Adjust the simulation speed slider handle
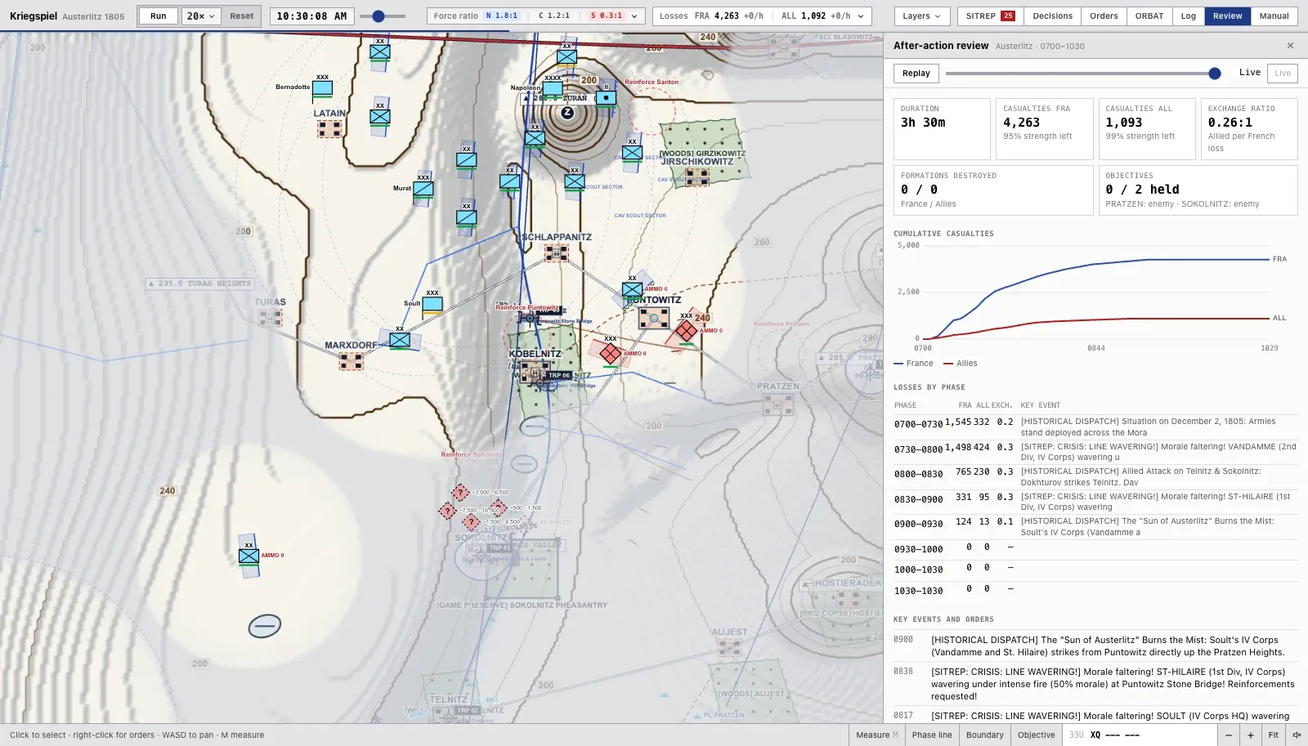Viewport: 1308px width, 746px height. click(379, 16)
